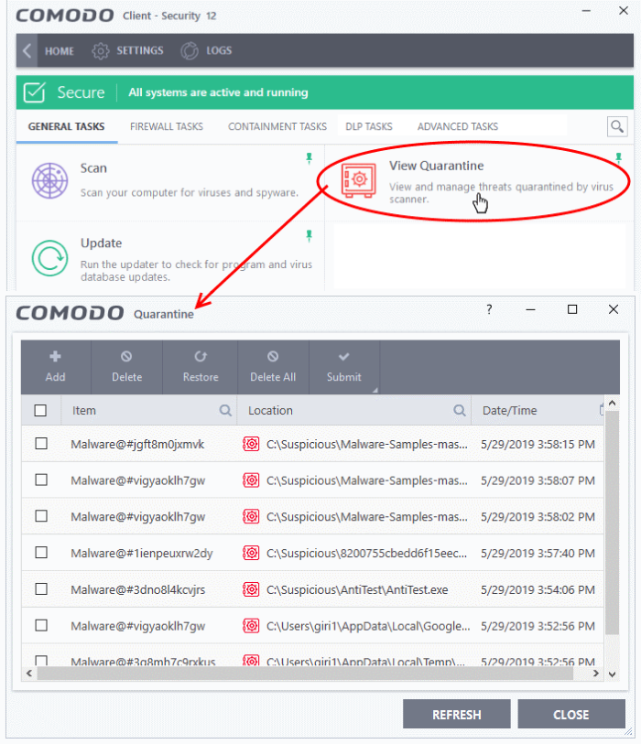The height and width of the screenshot is (744, 641).
Task: Open the Scan task title
Action: pos(93,168)
